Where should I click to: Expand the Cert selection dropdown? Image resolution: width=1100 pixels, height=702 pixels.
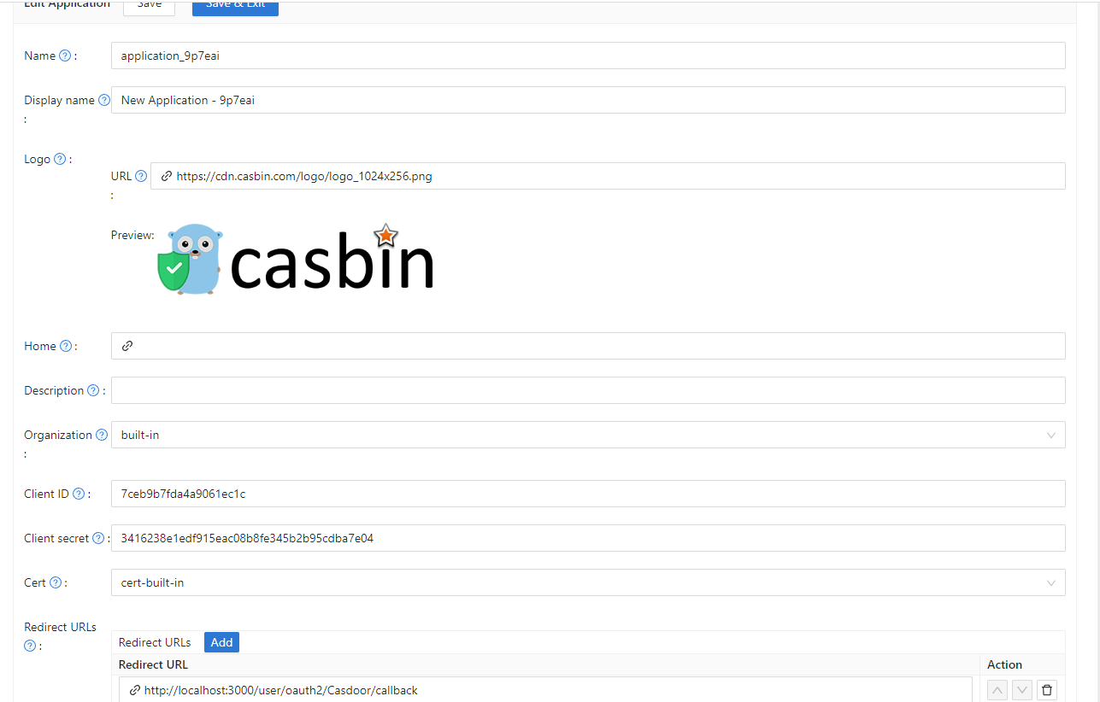1050,582
